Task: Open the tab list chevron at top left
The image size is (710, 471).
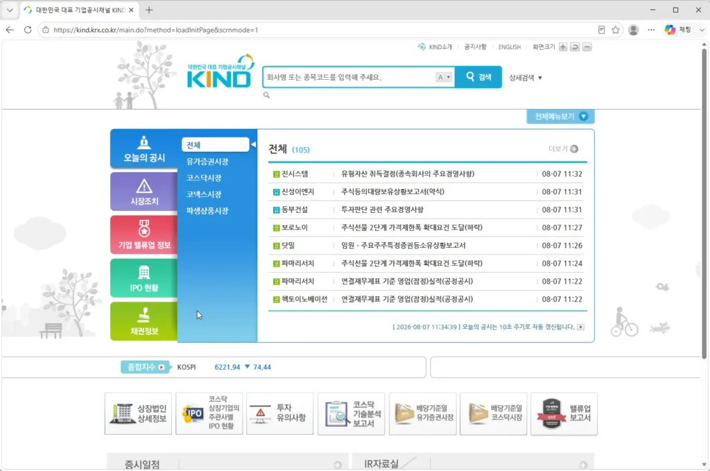Action: tap(10, 10)
